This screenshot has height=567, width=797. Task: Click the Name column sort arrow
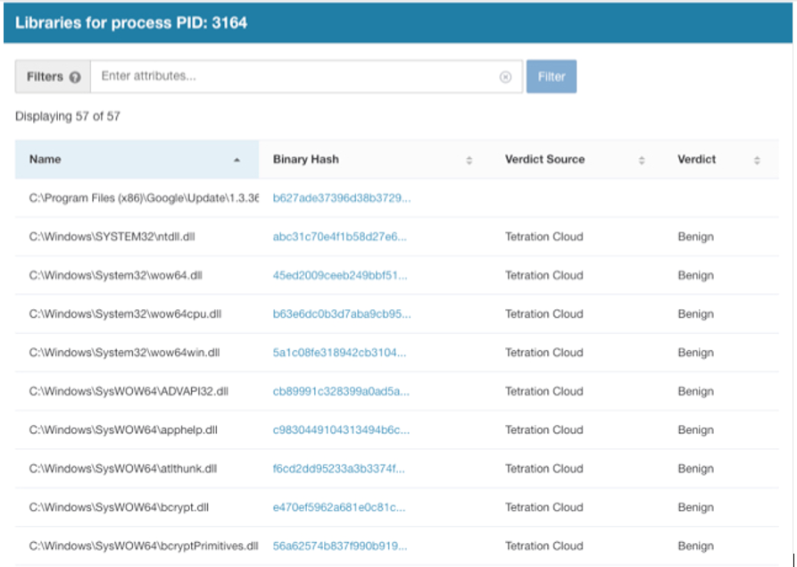coord(237,160)
